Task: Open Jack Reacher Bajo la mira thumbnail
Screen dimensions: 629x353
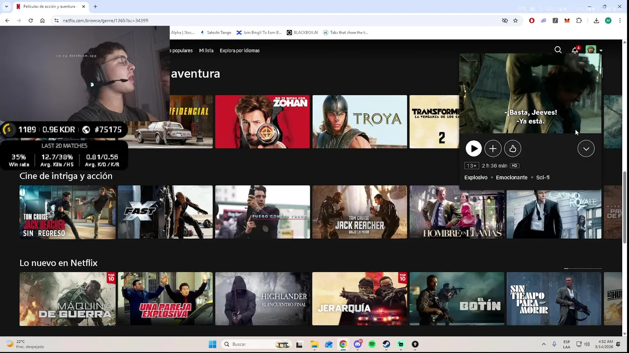Action: [x=360, y=212]
